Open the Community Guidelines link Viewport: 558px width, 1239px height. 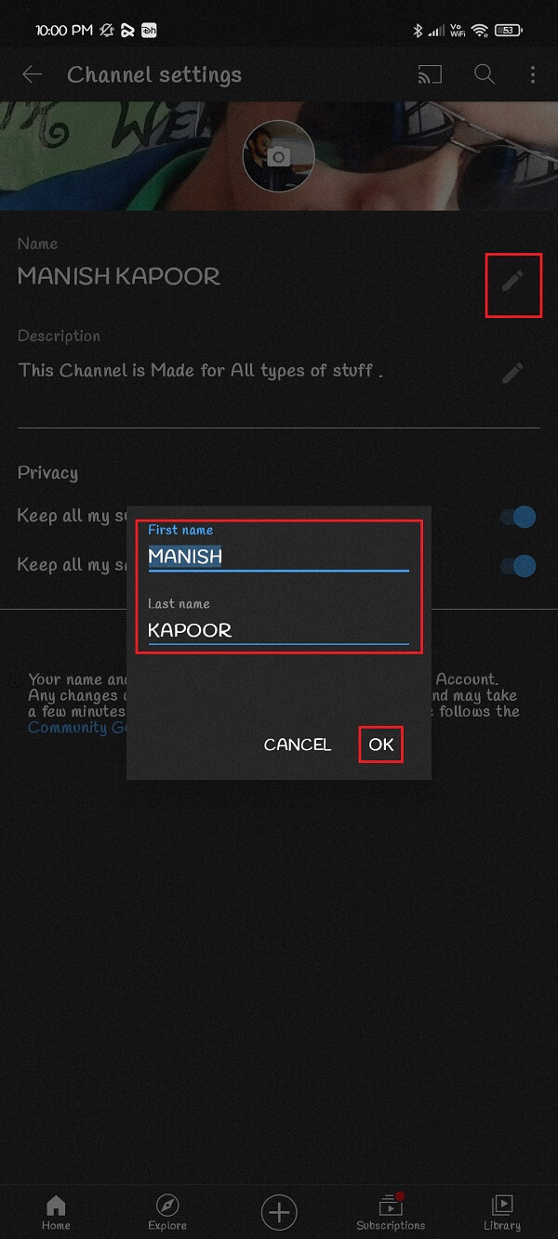pyautogui.click(x=76, y=728)
